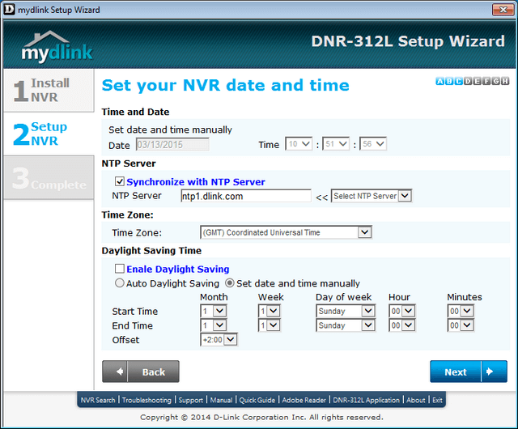Open Start Time Month dropdown
518x429 pixels.
[x=214, y=311]
